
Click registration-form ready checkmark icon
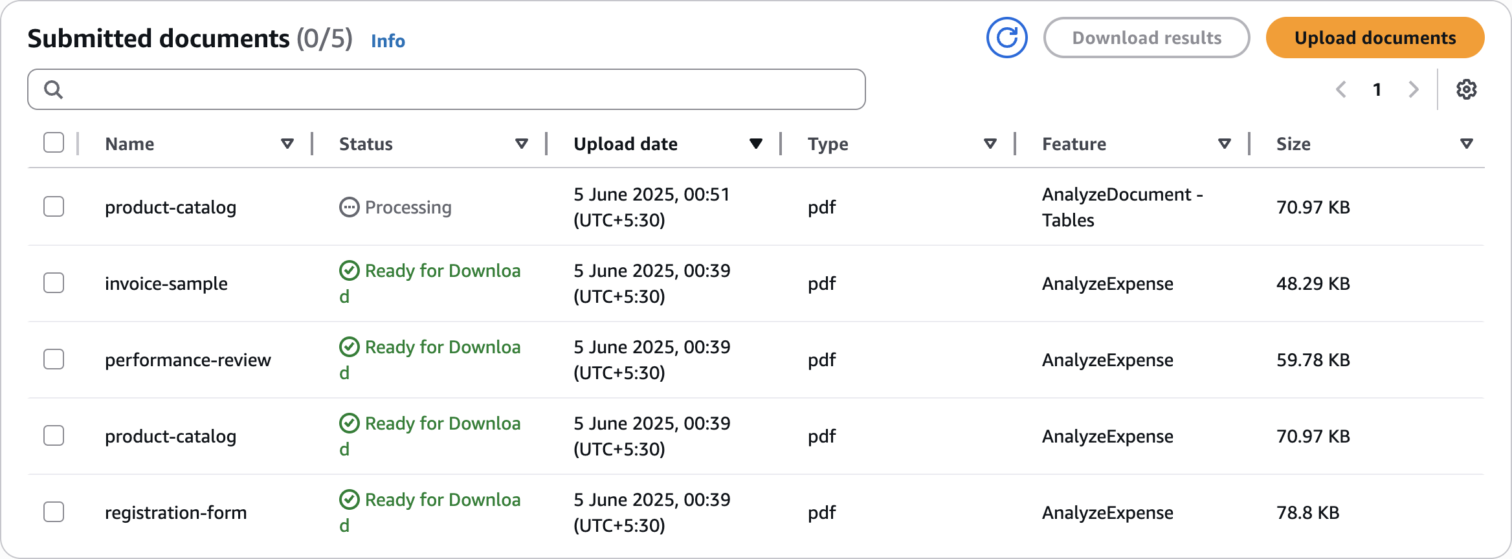click(349, 499)
